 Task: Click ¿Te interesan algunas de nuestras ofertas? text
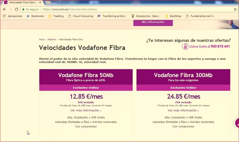[189, 41]
